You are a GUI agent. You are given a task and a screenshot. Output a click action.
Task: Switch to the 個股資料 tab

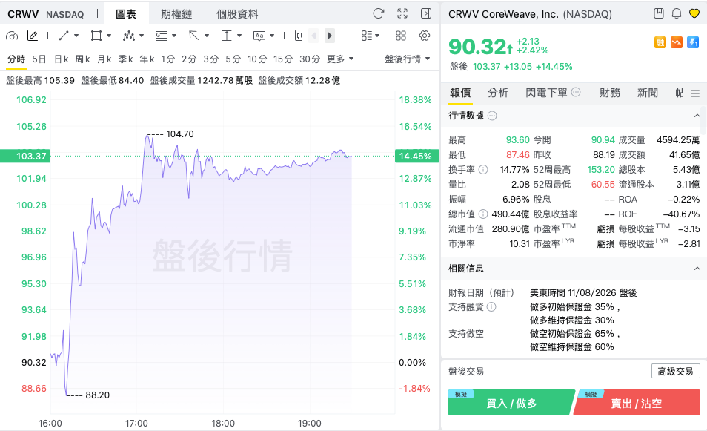237,14
